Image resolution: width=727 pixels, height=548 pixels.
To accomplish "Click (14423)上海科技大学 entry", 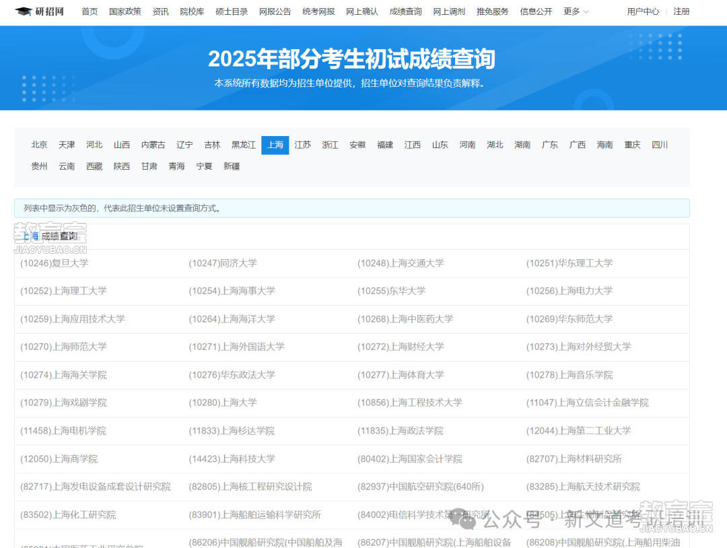I will [232, 459].
